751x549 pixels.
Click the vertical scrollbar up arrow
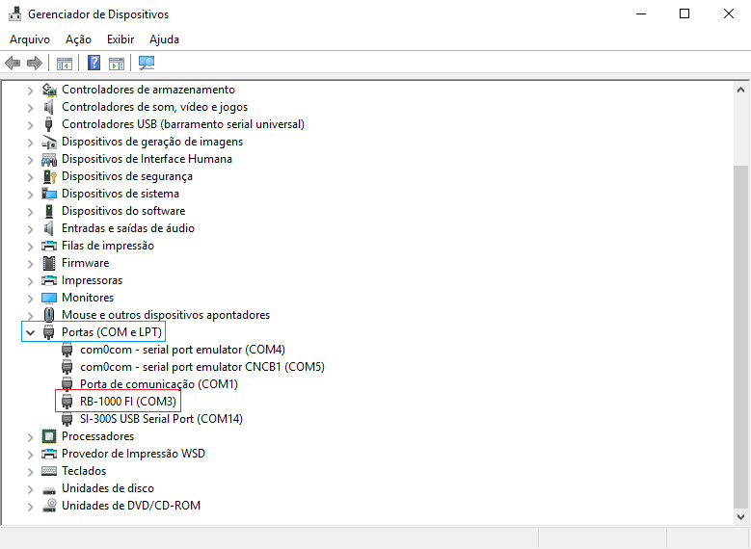(740, 89)
